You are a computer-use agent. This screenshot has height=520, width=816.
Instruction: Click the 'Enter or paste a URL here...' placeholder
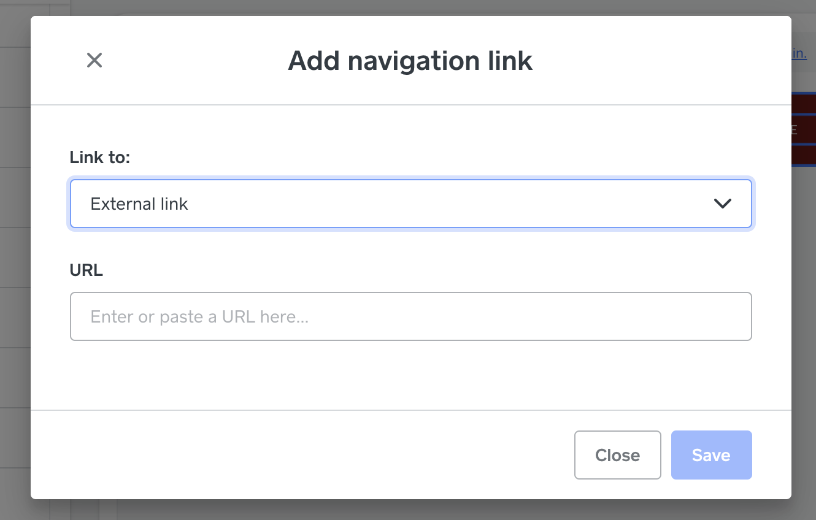click(x=199, y=316)
